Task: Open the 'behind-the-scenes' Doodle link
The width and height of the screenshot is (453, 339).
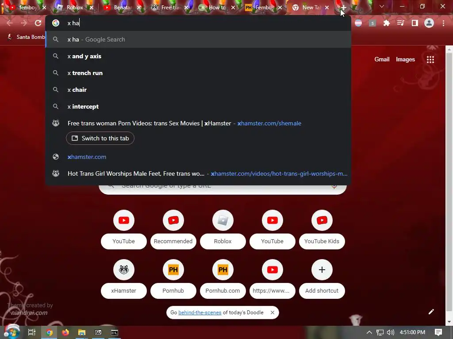Action: pyautogui.click(x=200, y=313)
